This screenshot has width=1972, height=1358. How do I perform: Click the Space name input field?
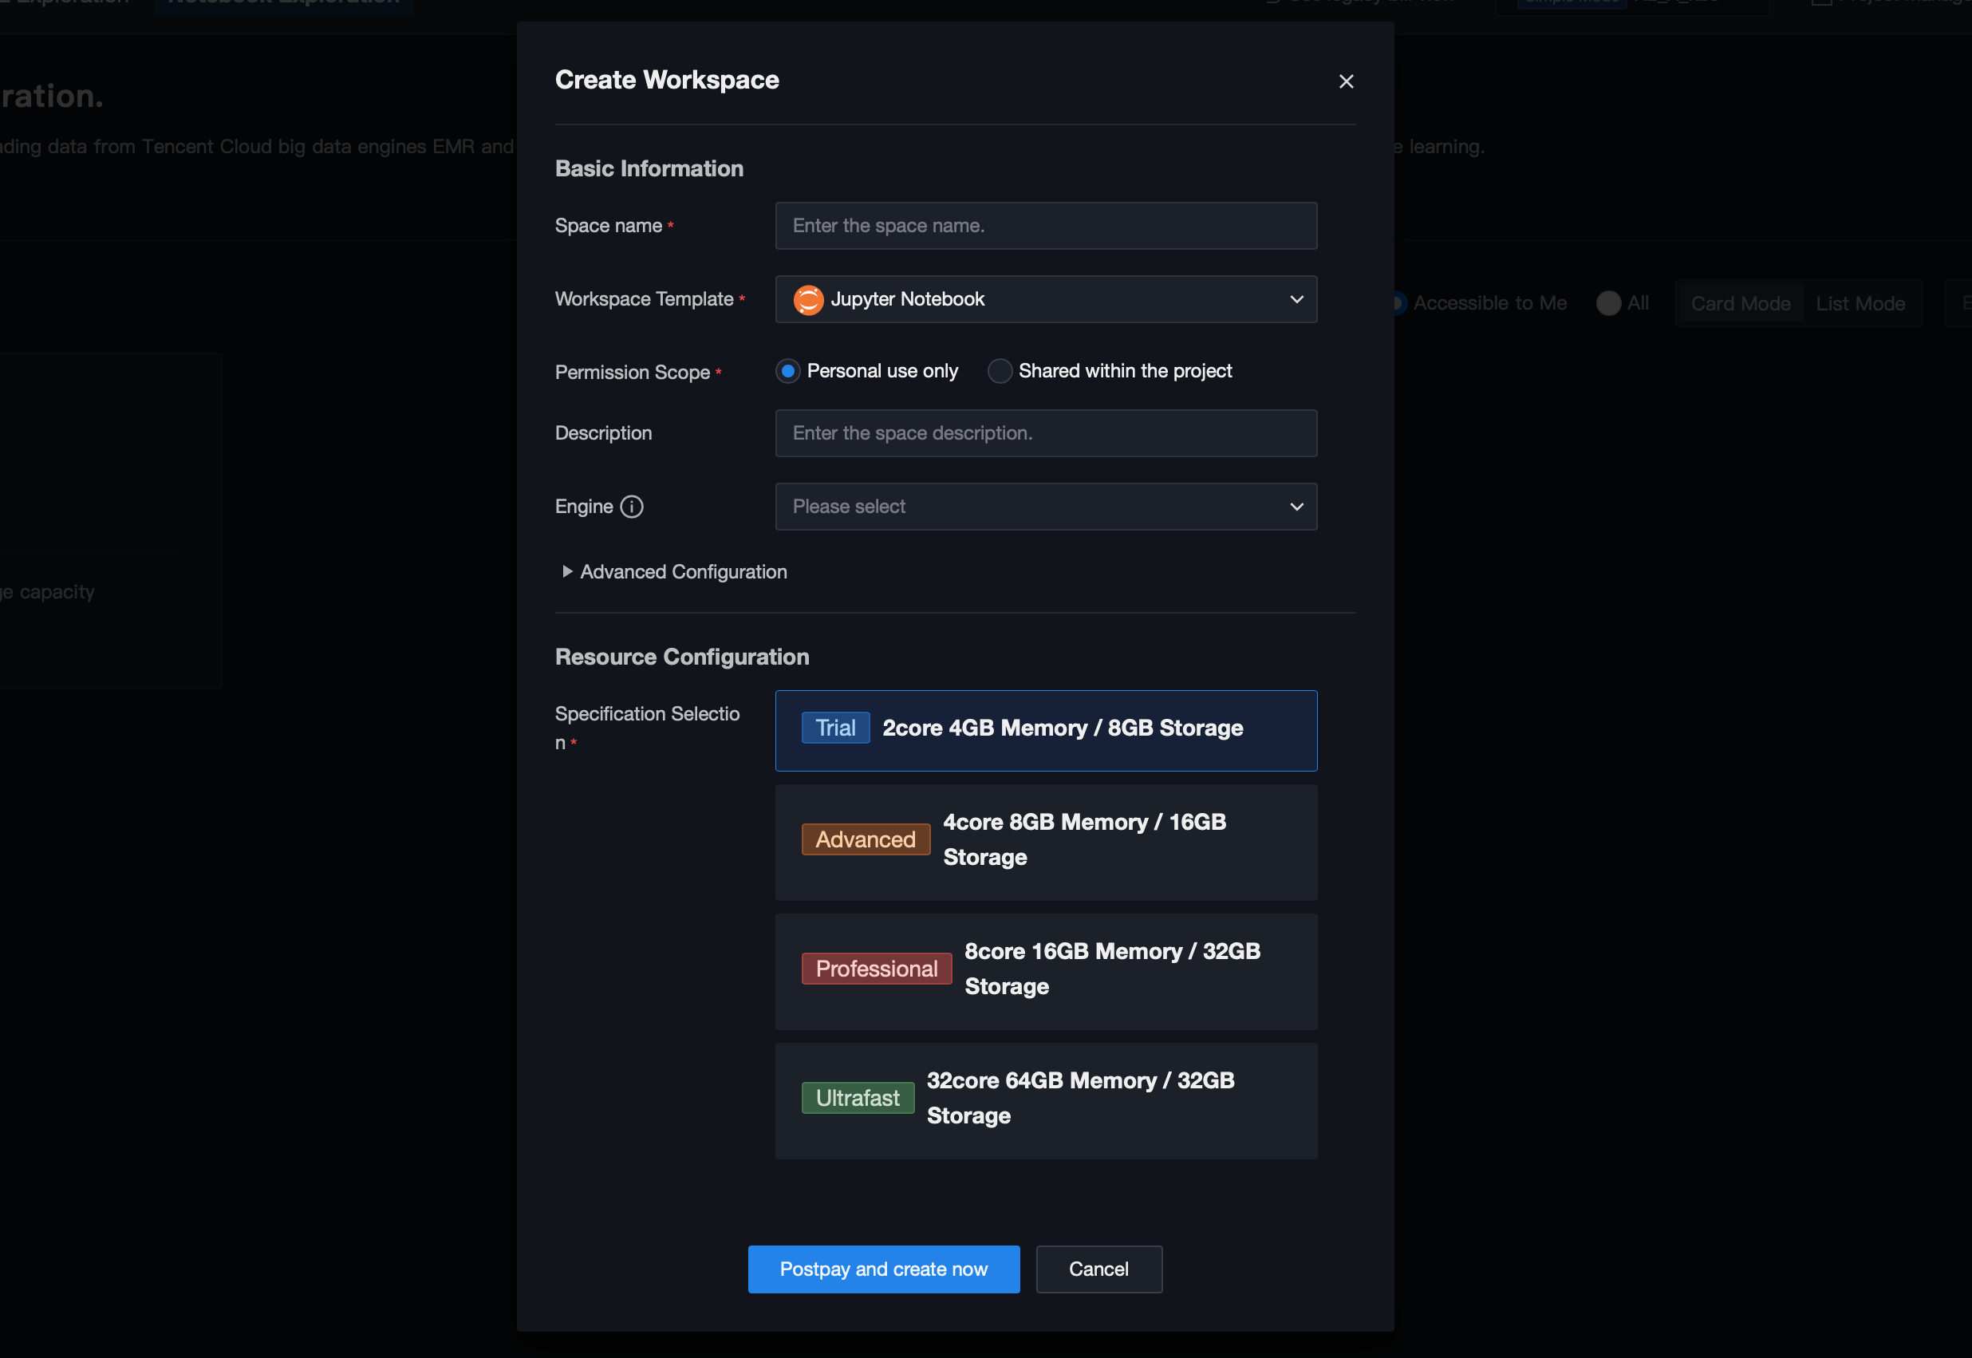(x=1046, y=226)
